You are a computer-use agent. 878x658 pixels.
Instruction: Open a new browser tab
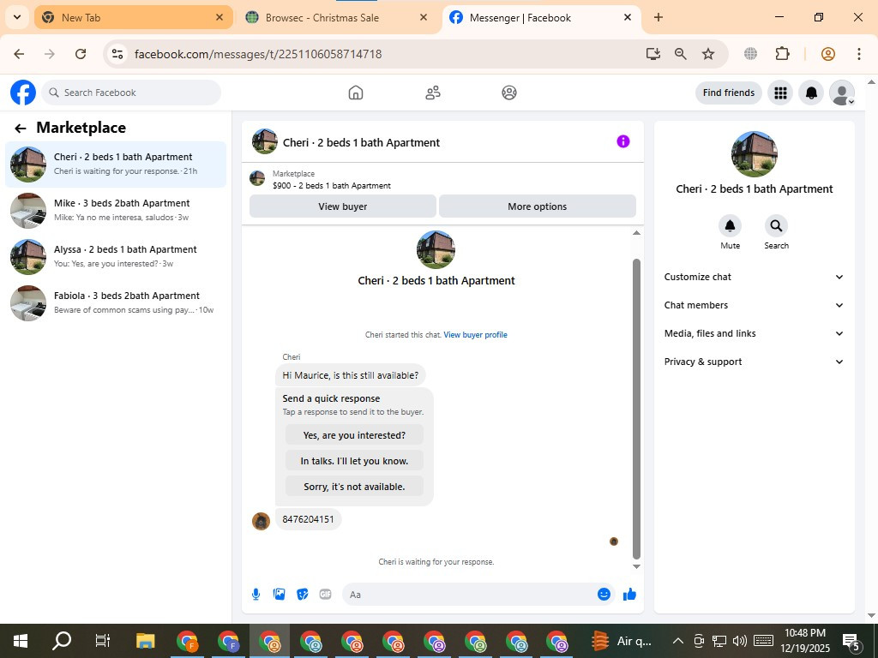tap(658, 17)
